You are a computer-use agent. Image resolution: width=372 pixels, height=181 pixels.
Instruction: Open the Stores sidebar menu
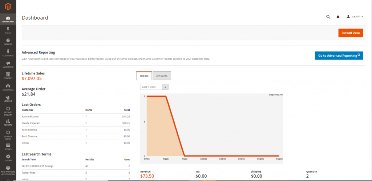8,147
